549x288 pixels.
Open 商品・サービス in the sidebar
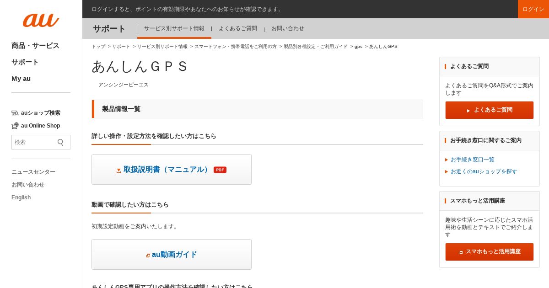coord(35,46)
